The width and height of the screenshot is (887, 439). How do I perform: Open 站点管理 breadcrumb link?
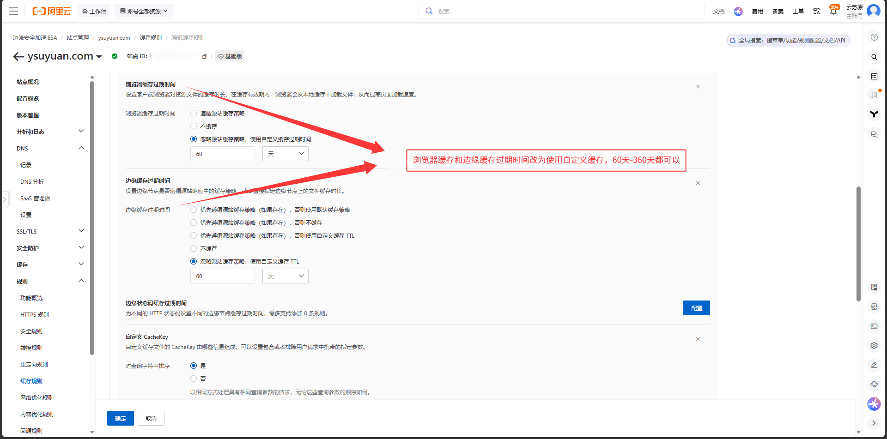coord(78,38)
